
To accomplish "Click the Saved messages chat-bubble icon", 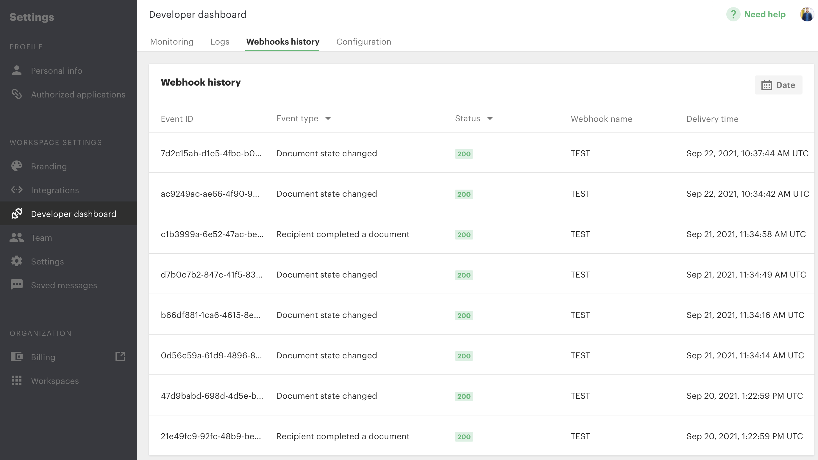I will point(16,285).
